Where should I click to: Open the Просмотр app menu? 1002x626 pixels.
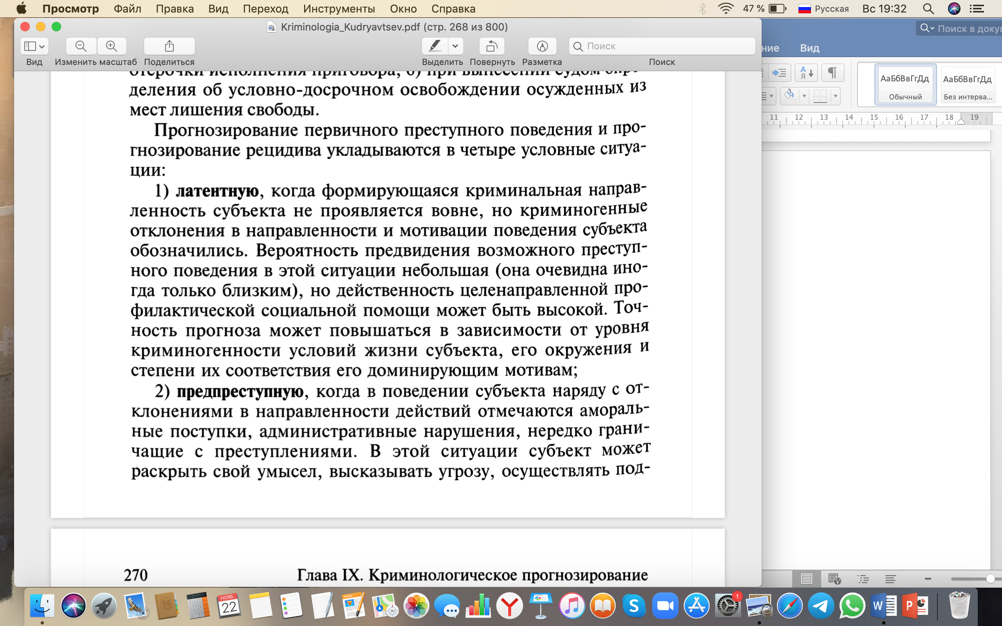point(71,9)
